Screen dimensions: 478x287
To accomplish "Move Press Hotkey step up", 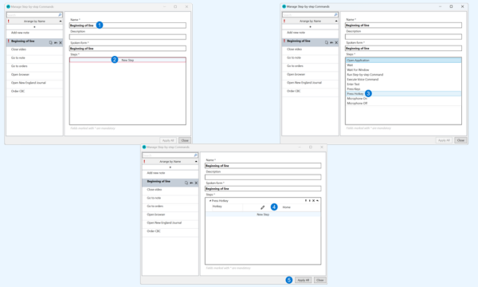I will point(306,201).
